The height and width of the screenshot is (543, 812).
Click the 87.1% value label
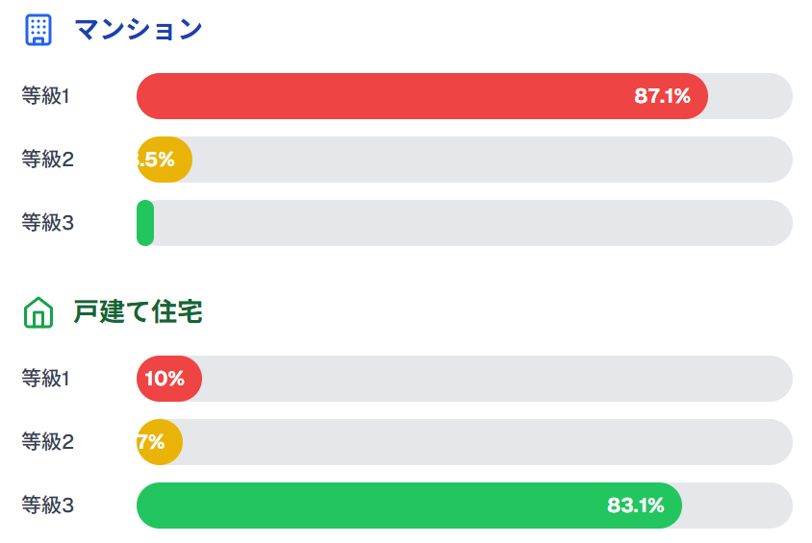(x=662, y=96)
